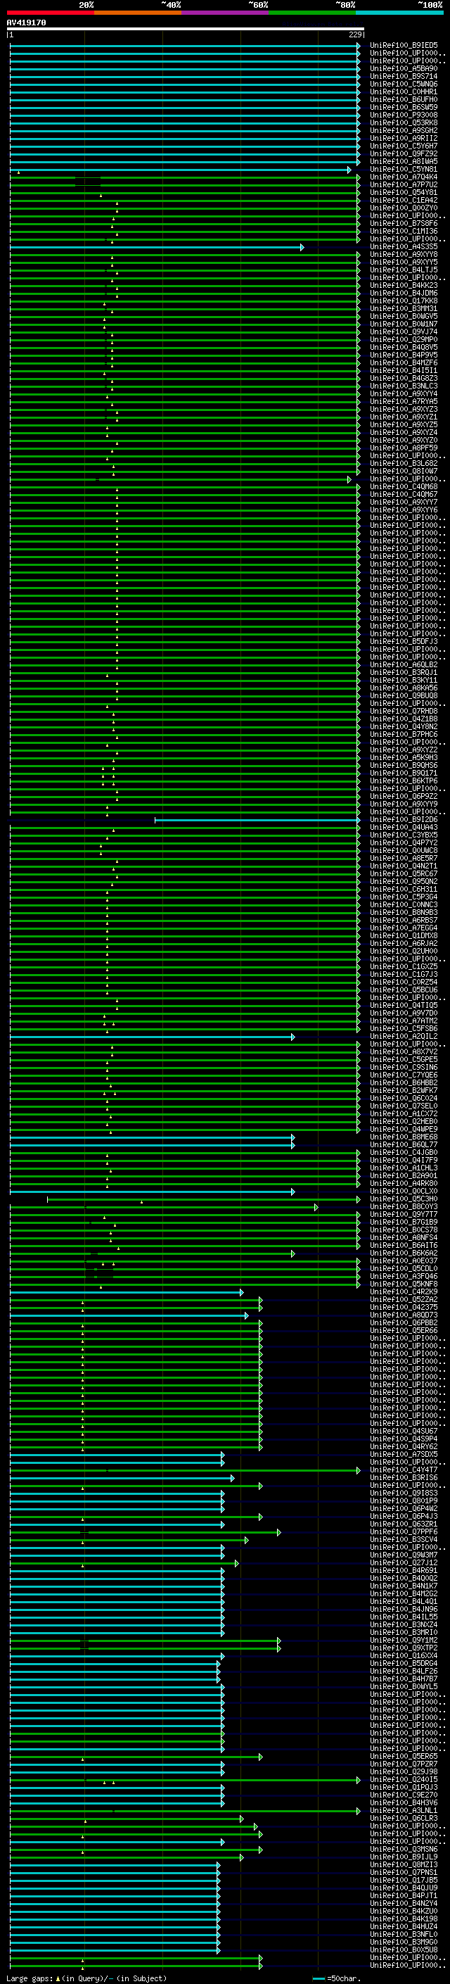
Task: Open hit UniRef100_B9IED5
Action: (404, 46)
